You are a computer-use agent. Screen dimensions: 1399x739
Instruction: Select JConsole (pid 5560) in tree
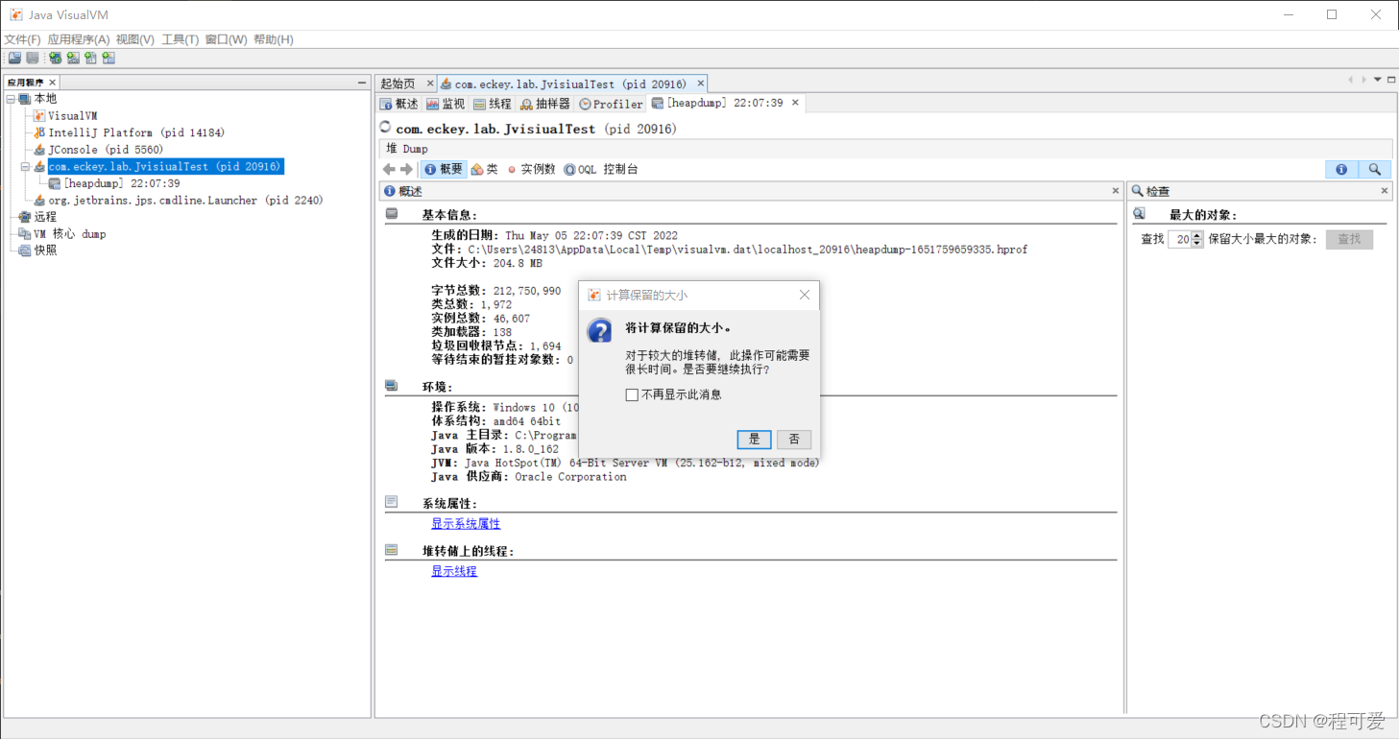(x=106, y=150)
